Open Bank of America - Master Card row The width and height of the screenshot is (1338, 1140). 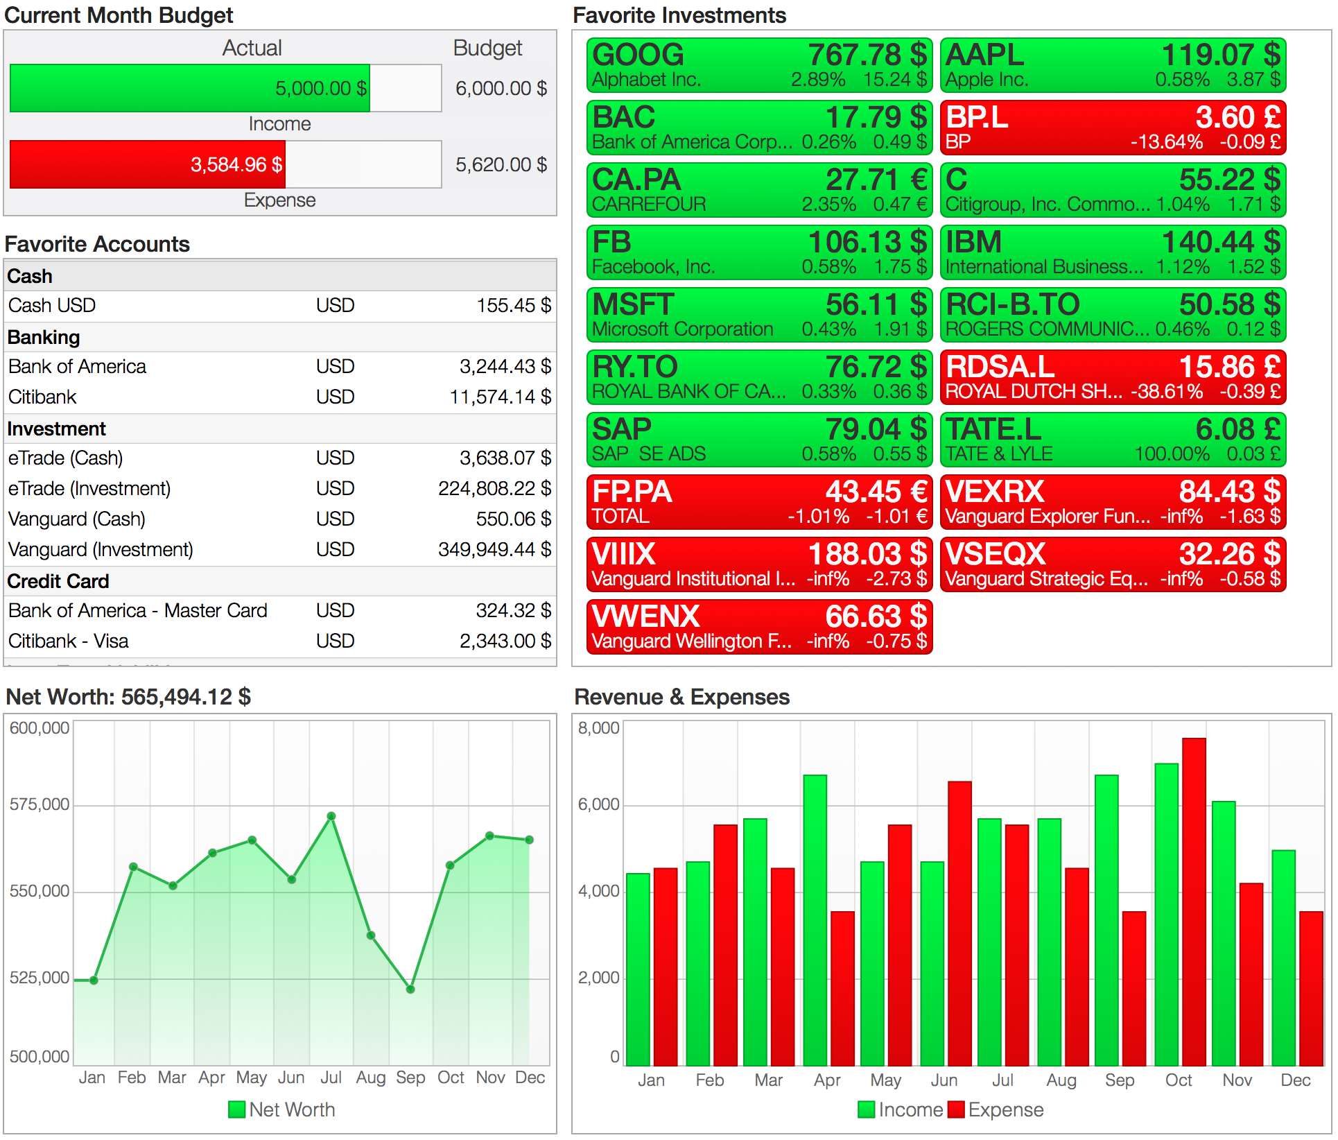[280, 610]
